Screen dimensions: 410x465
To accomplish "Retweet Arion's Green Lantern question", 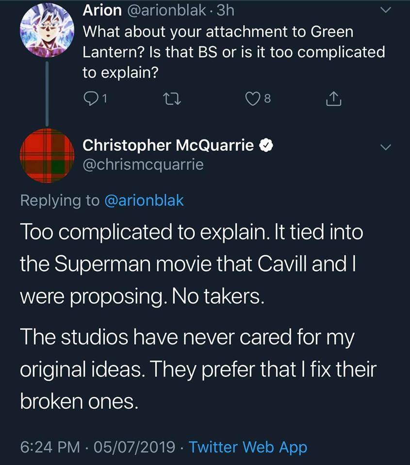I will pos(172,99).
